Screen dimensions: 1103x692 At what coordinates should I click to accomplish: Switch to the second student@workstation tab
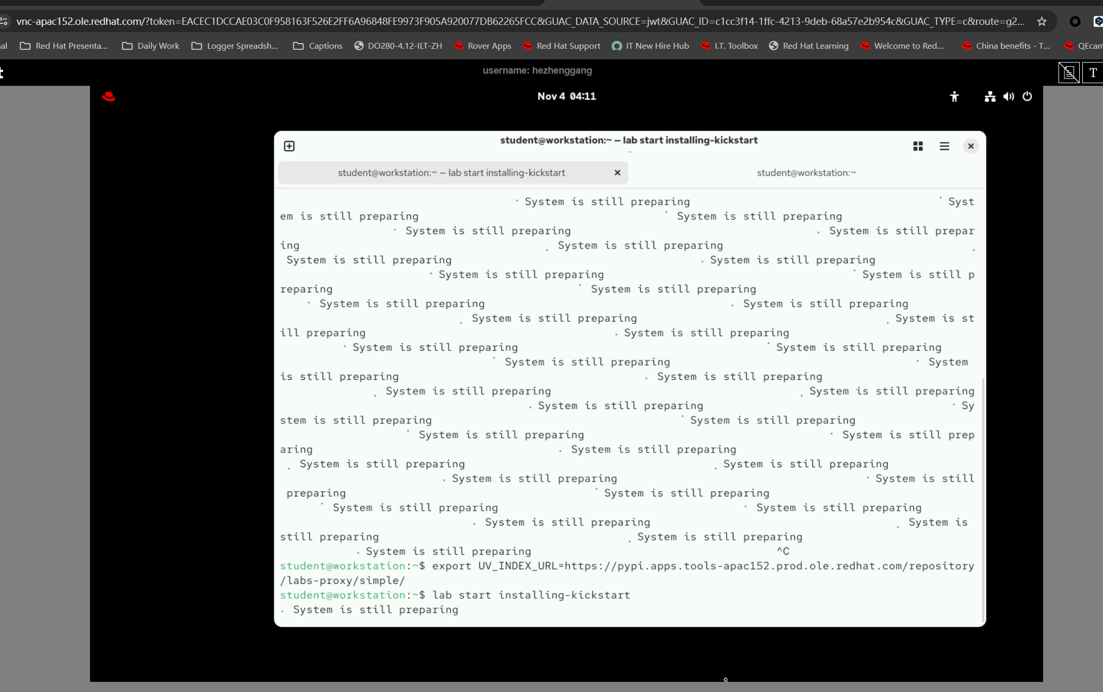click(x=806, y=173)
